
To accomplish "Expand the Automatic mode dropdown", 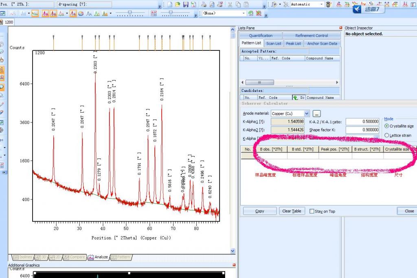I will [x=322, y=4].
